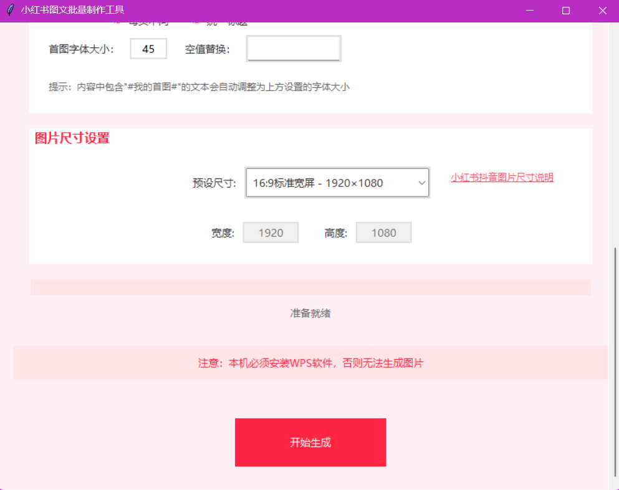The width and height of the screenshot is (619, 490).
Task: Click the feather app icon in title bar
Action: [x=11, y=10]
